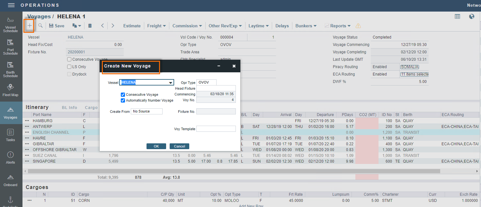Enable the LS Only checkbox
Screen dimensions: 481x207
click(x=69, y=67)
